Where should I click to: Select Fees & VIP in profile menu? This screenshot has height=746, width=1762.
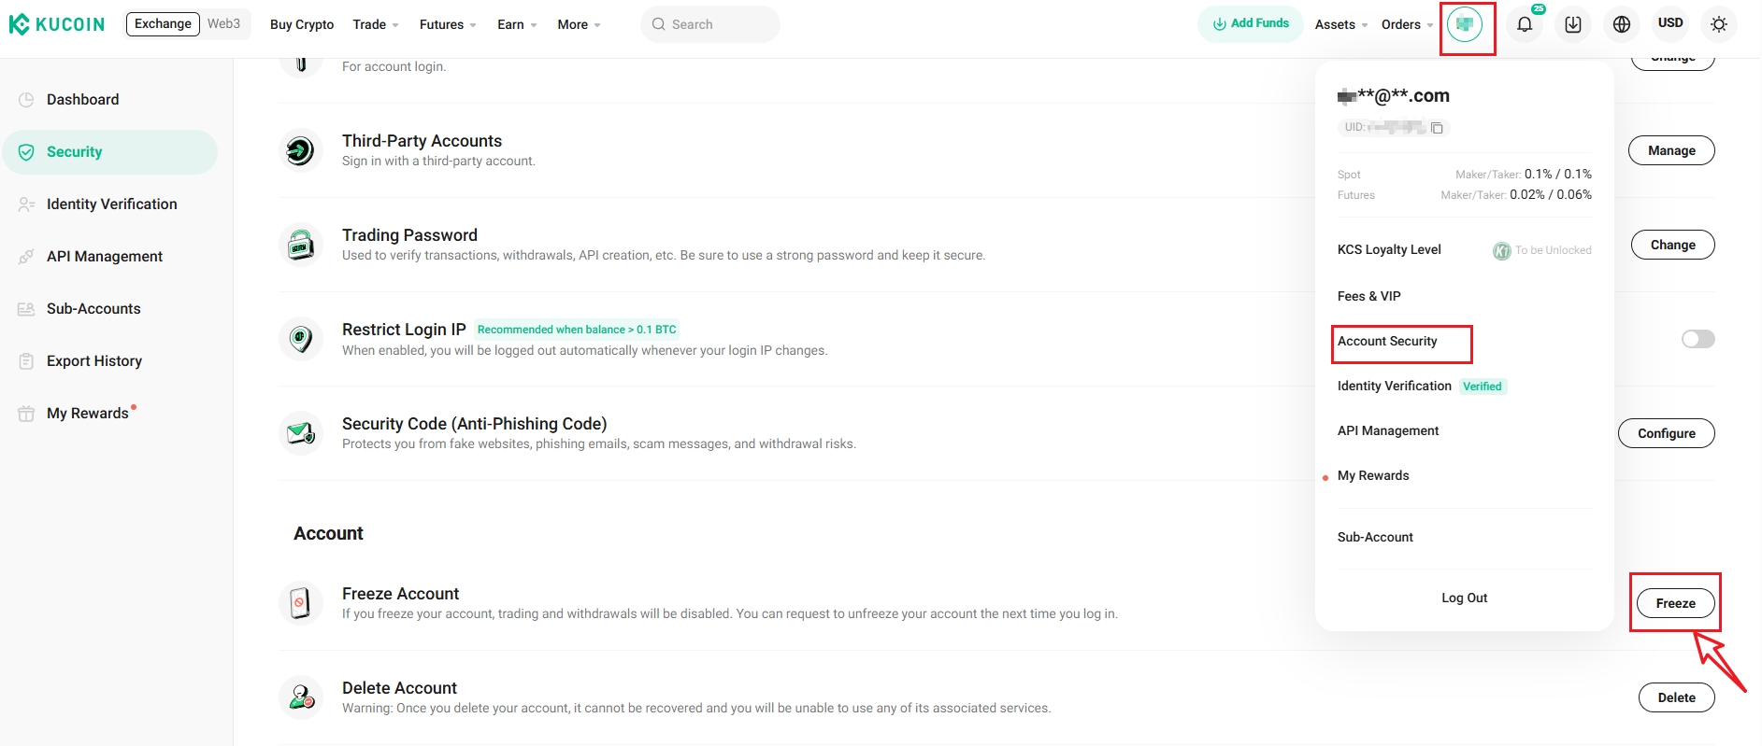[x=1368, y=296]
